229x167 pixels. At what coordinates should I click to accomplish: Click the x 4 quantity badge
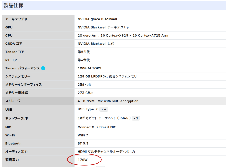[104, 109]
